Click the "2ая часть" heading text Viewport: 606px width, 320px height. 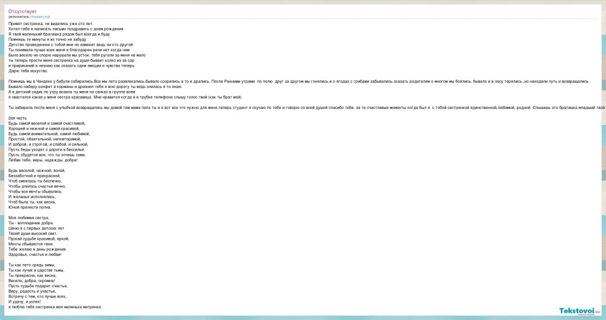17,118
